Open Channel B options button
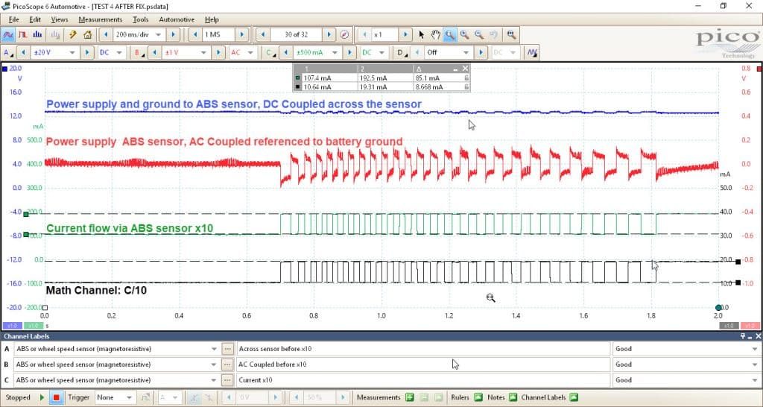Image resolution: width=763 pixels, height=407 pixels. [x=139, y=53]
